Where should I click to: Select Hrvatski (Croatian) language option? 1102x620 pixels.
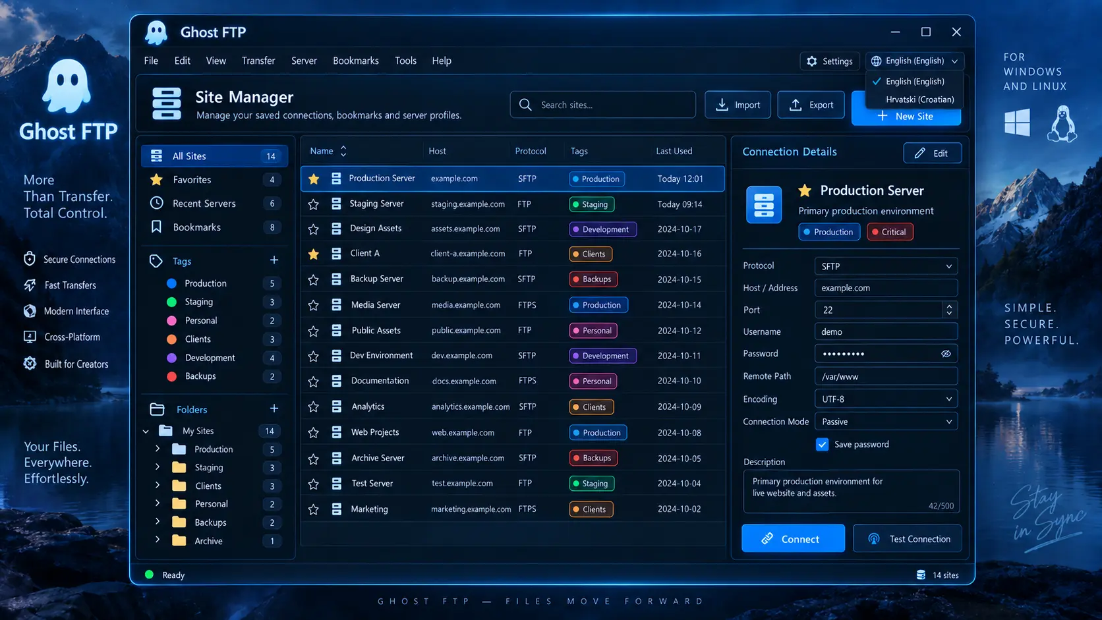coord(919,99)
